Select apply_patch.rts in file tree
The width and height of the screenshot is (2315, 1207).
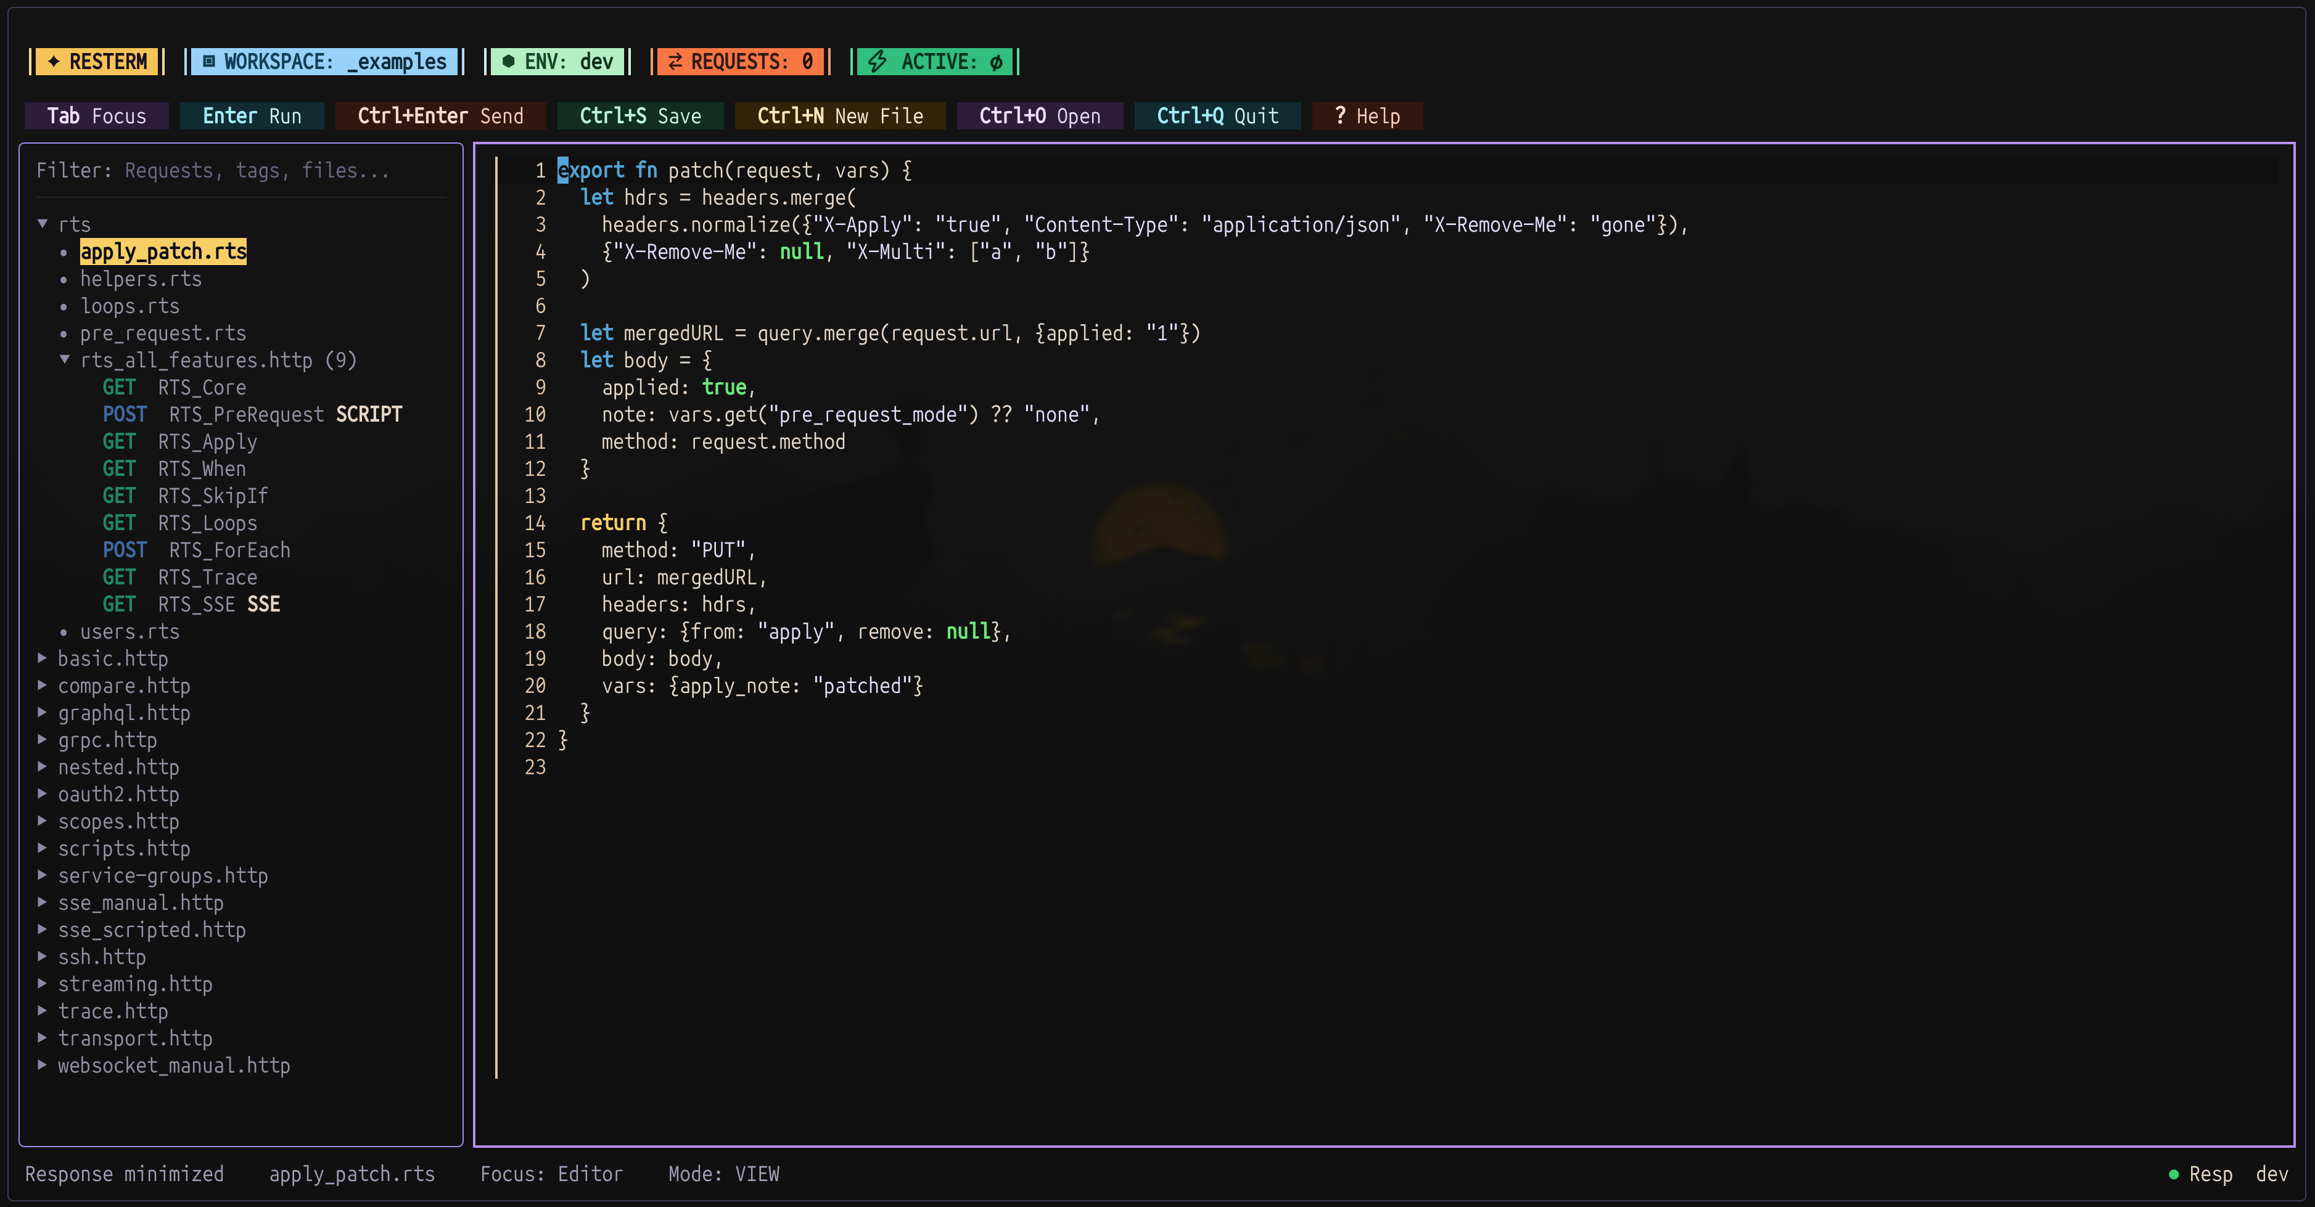pyautogui.click(x=163, y=252)
